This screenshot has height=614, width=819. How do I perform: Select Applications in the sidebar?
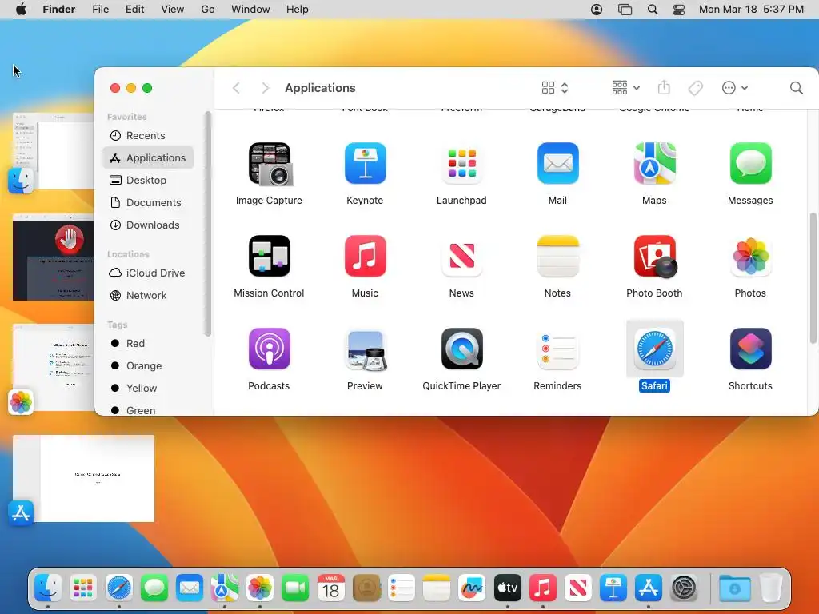(148, 157)
